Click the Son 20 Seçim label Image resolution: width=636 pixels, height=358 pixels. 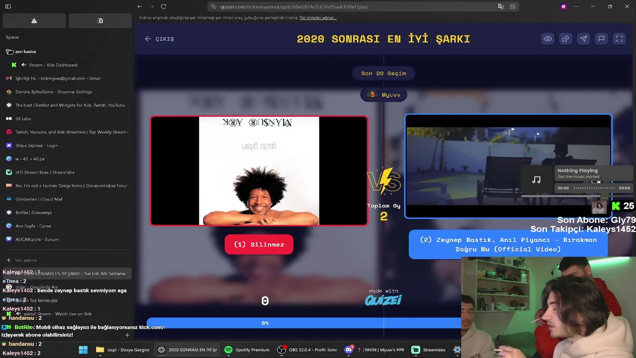384,73
